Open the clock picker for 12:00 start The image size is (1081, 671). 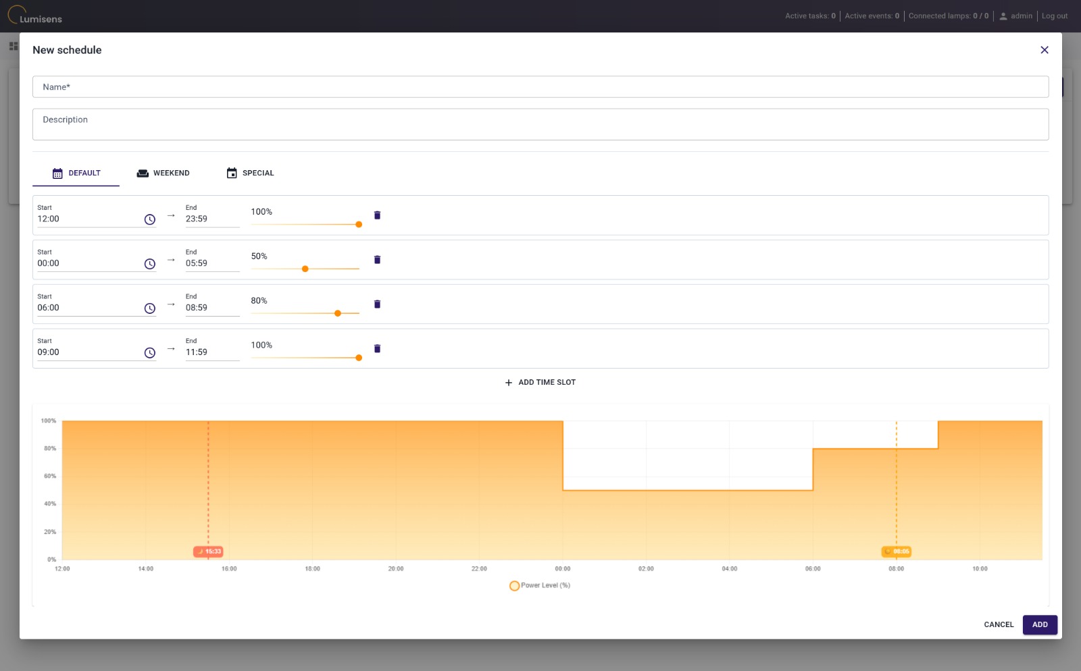coord(150,219)
